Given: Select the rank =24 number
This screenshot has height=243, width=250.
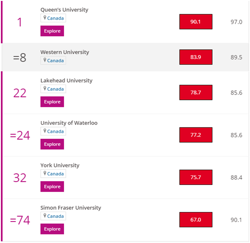Looking at the screenshot, I should (20, 136).
